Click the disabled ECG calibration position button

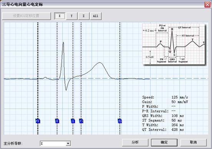[x=26, y=16]
